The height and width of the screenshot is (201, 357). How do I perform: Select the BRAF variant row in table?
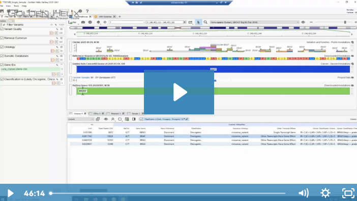(x=212, y=136)
